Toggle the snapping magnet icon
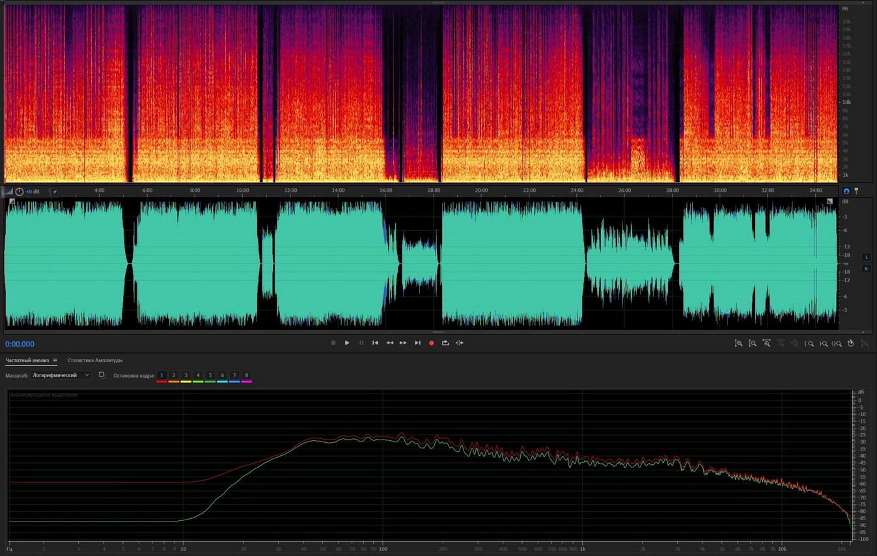The width and height of the screenshot is (877, 556). coord(846,191)
